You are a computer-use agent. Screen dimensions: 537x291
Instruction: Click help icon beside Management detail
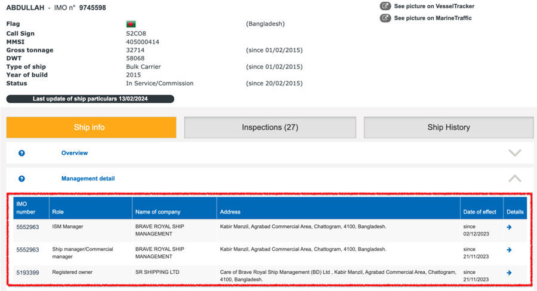point(21,179)
